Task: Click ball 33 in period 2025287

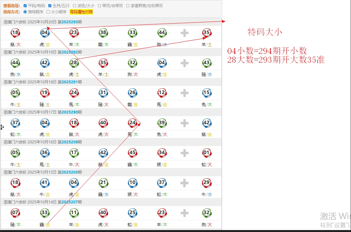Action: [45, 213]
